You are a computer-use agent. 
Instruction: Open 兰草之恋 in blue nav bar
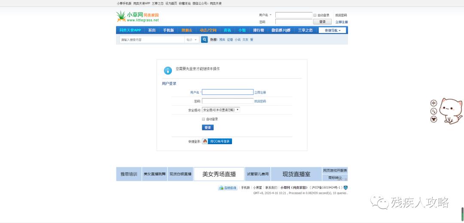305,30
